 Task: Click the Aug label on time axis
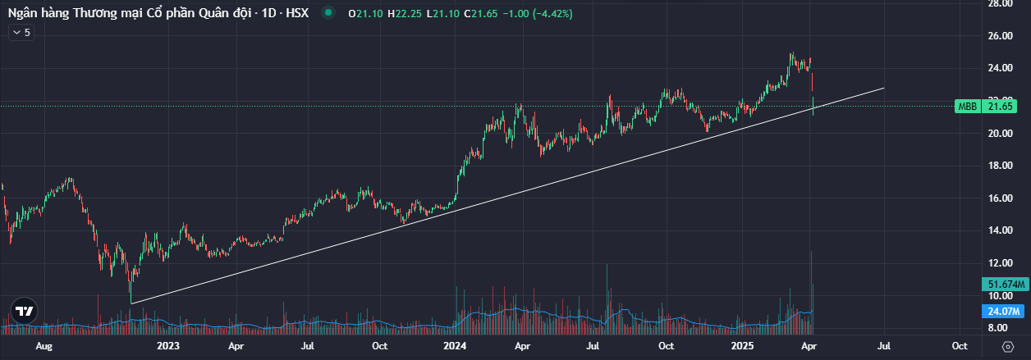click(44, 347)
